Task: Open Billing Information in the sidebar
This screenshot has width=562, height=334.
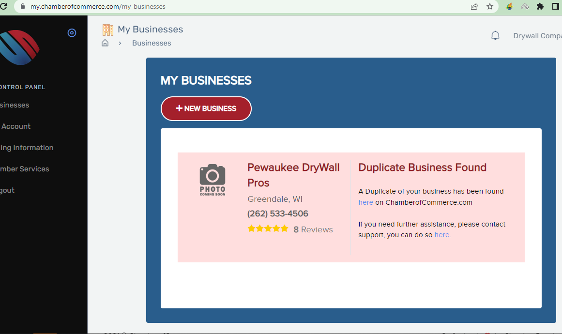Action: (x=27, y=148)
